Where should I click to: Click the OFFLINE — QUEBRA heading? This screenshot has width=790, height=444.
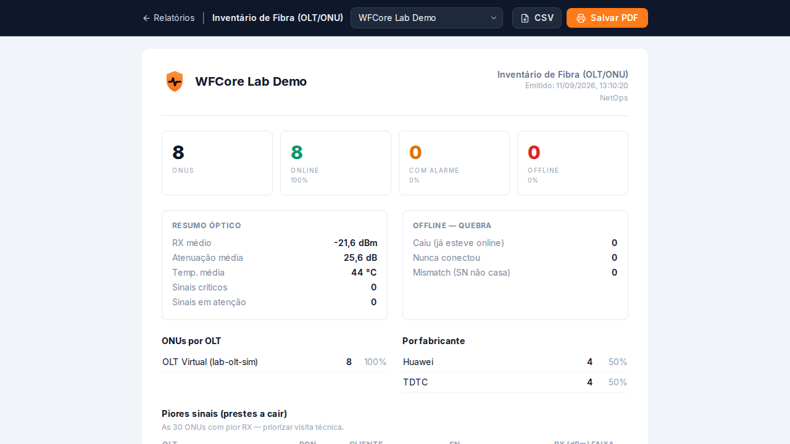point(452,226)
